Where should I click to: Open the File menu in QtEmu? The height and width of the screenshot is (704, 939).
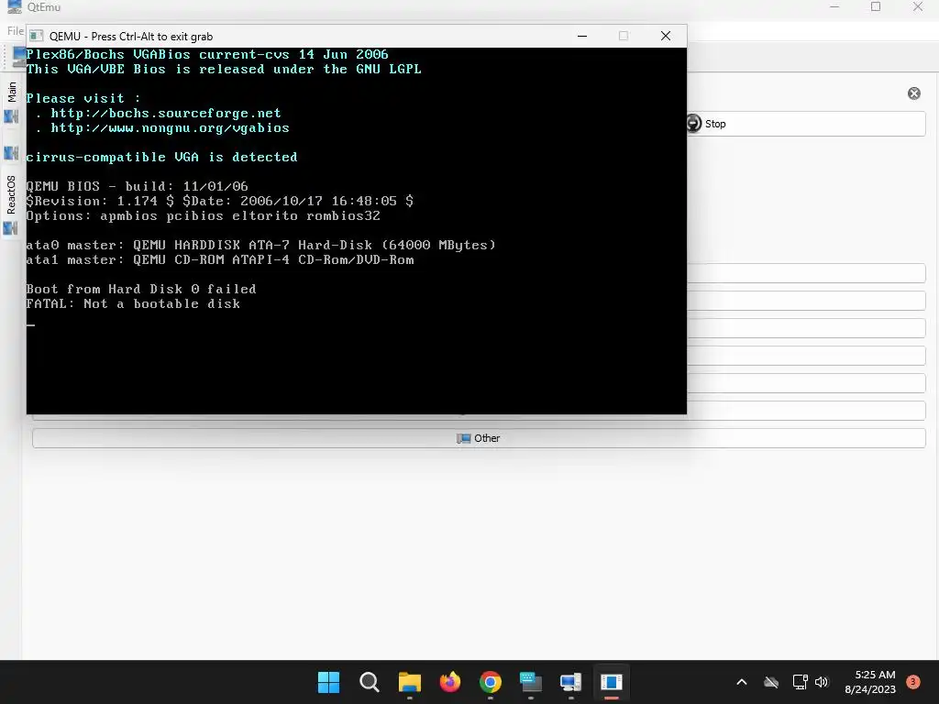click(x=16, y=30)
